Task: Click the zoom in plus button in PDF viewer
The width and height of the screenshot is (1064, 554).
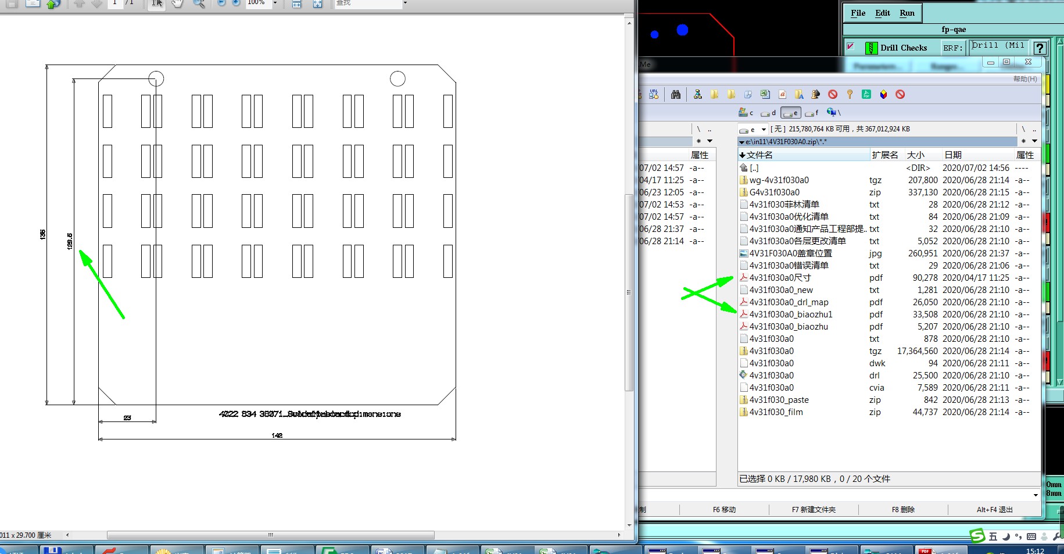Action: pos(236,2)
